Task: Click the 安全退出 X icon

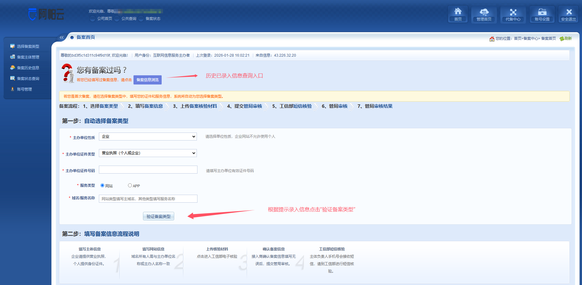Action: (x=569, y=12)
